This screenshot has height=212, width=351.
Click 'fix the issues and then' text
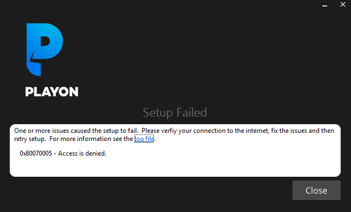click(x=303, y=131)
